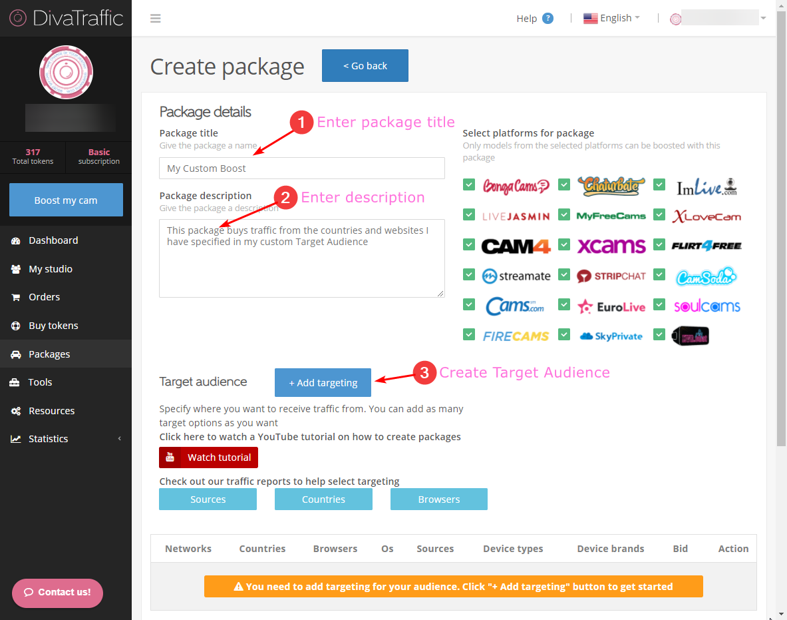
Task: Open the hamburger menu icon
Action: pyautogui.click(x=156, y=19)
